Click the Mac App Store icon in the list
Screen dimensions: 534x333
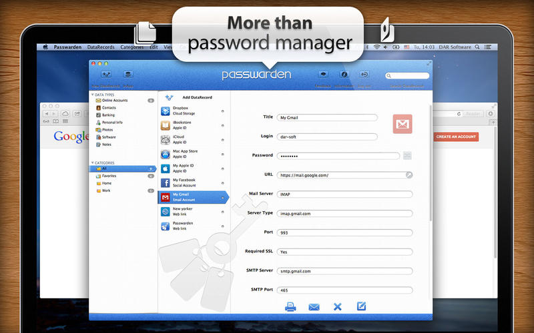pyautogui.click(x=166, y=155)
